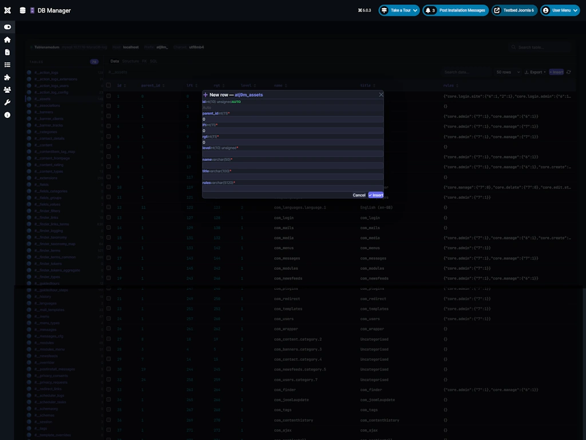The image size is (586, 440).
Task: Click Insert button in New row dialog
Action: click(375, 195)
